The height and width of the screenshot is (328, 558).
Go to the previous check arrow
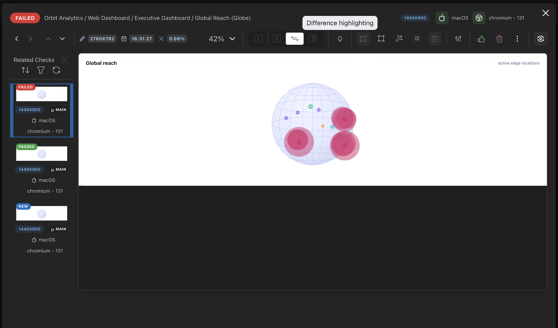click(17, 39)
